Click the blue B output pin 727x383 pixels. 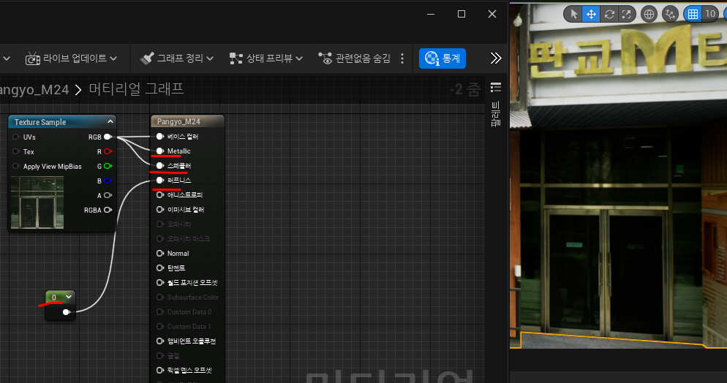(x=108, y=181)
